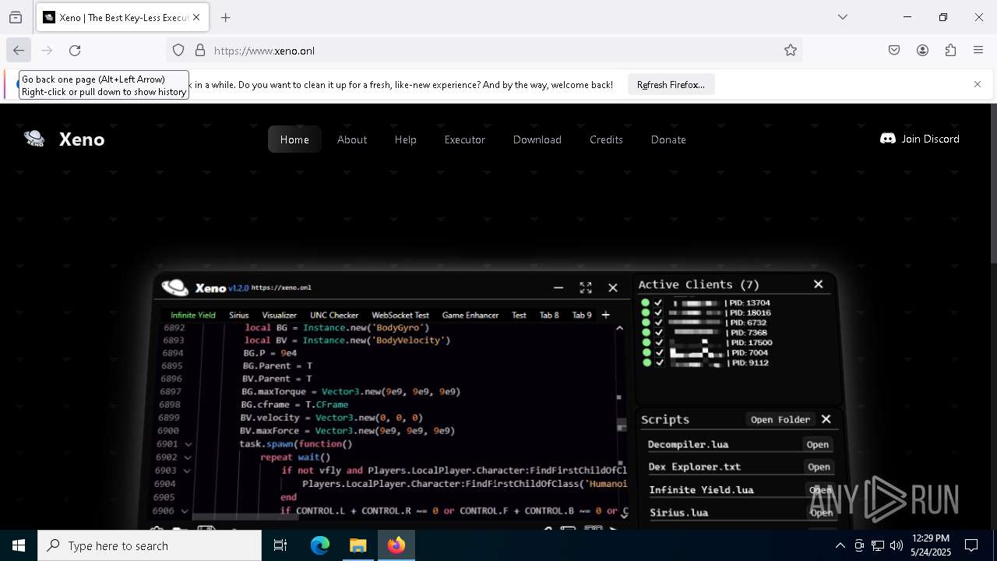The image size is (997, 561).
Task: List all tabs dropdown
Action: point(843,17)
